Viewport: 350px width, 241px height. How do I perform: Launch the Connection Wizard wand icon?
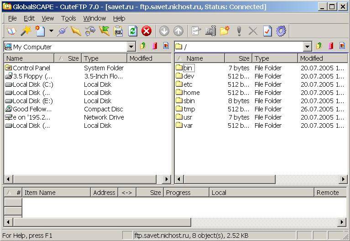click(x=26, y=31)
